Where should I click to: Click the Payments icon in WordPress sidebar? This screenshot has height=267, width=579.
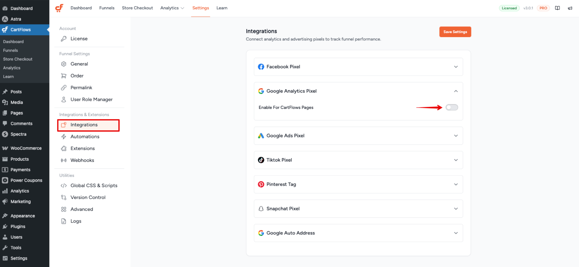pos(5,170)
